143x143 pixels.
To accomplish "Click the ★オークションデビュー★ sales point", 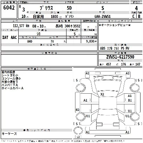I will (115, 25).
